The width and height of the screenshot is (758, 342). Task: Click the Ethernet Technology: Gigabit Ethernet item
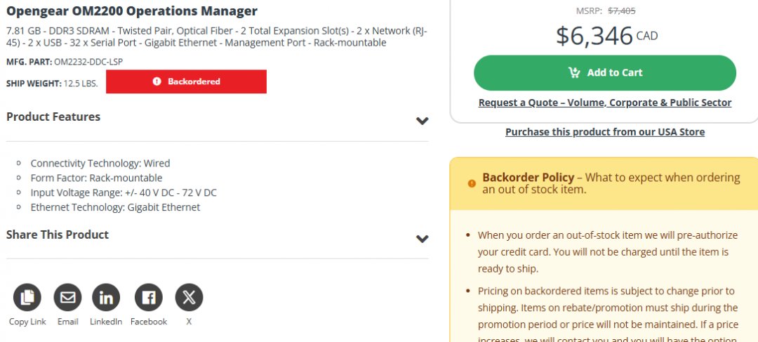click(x=115, y=207)
